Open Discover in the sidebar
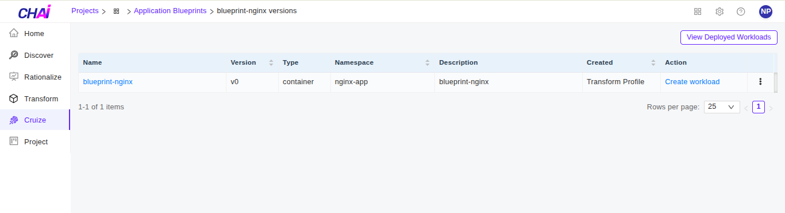The image size is (785, 213). point(35,55)
